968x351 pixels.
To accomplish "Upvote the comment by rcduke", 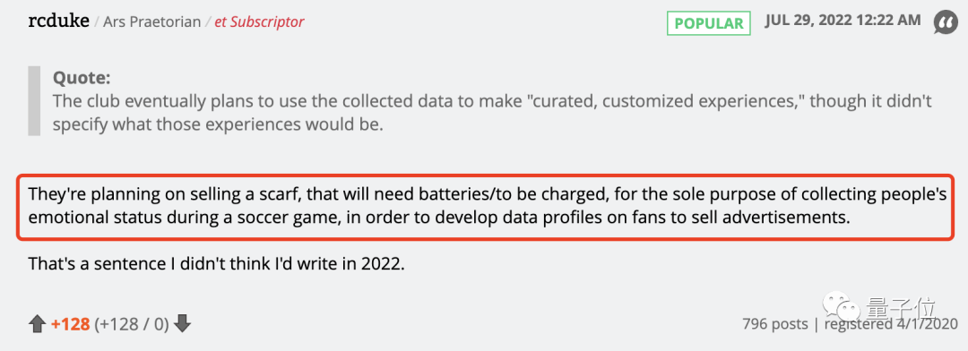I will 38,324.
